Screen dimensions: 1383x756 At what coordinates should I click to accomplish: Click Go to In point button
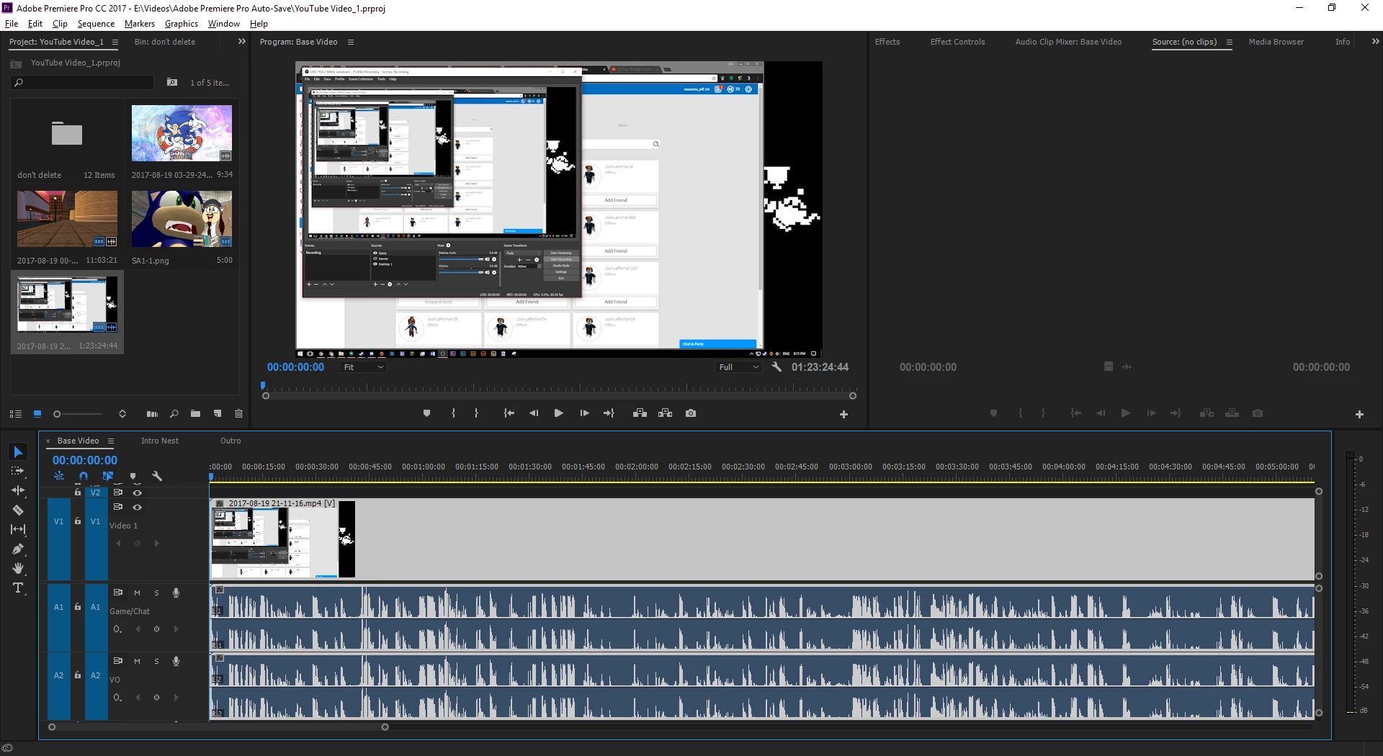(509, 413)
